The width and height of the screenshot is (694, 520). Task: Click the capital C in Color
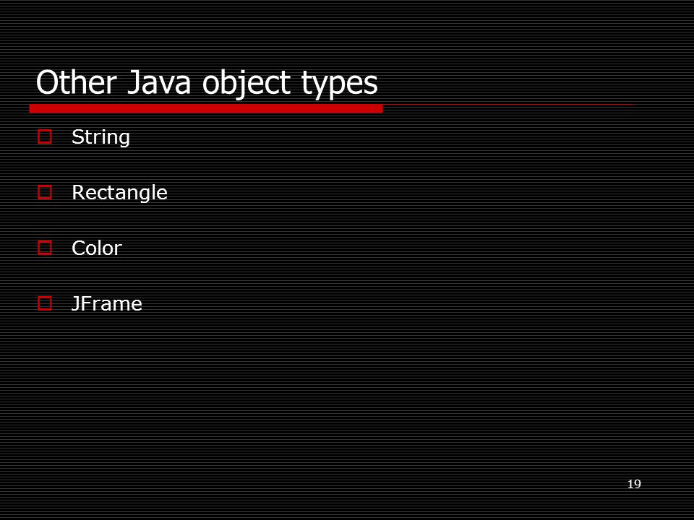coord(80,248)
